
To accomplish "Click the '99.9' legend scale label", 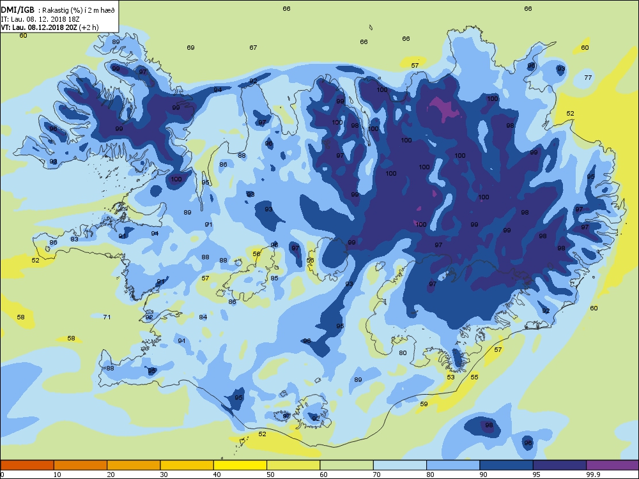I will pos(592,475).
